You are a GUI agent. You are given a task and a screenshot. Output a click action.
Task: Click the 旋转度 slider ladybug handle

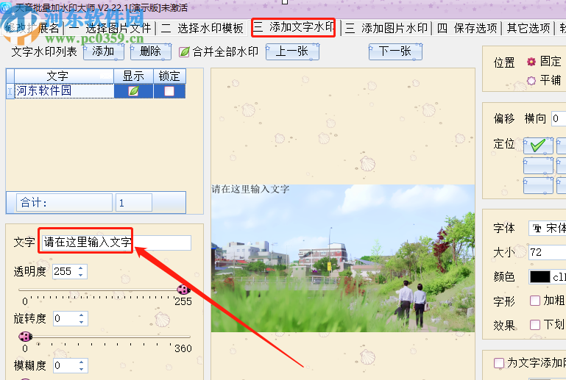coord(25,337)
